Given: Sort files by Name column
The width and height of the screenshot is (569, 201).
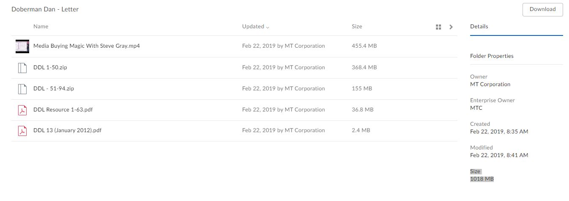Looking at the screenshot, I should point(41,27).
